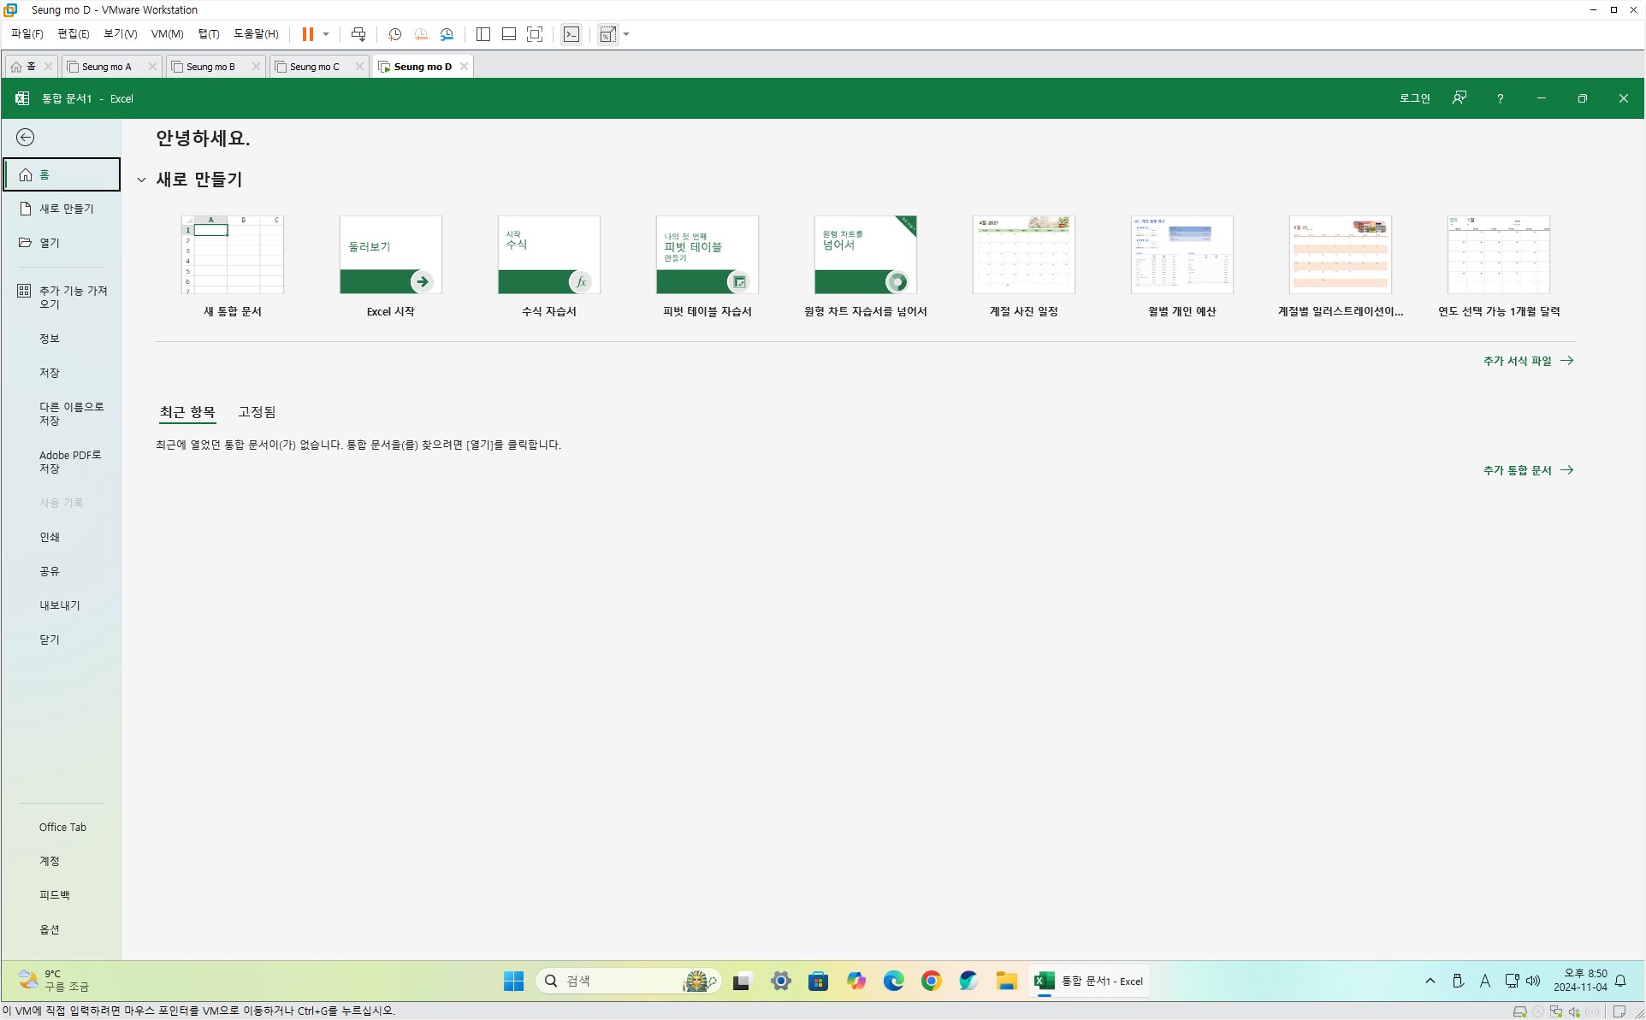Collapse the 새 만들기 section chevron
This screenshot has width=1646, height=1020.
coord(142,180)
